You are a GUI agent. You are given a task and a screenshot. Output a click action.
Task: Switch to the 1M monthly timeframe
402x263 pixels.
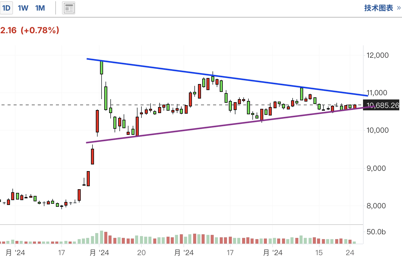40,8
